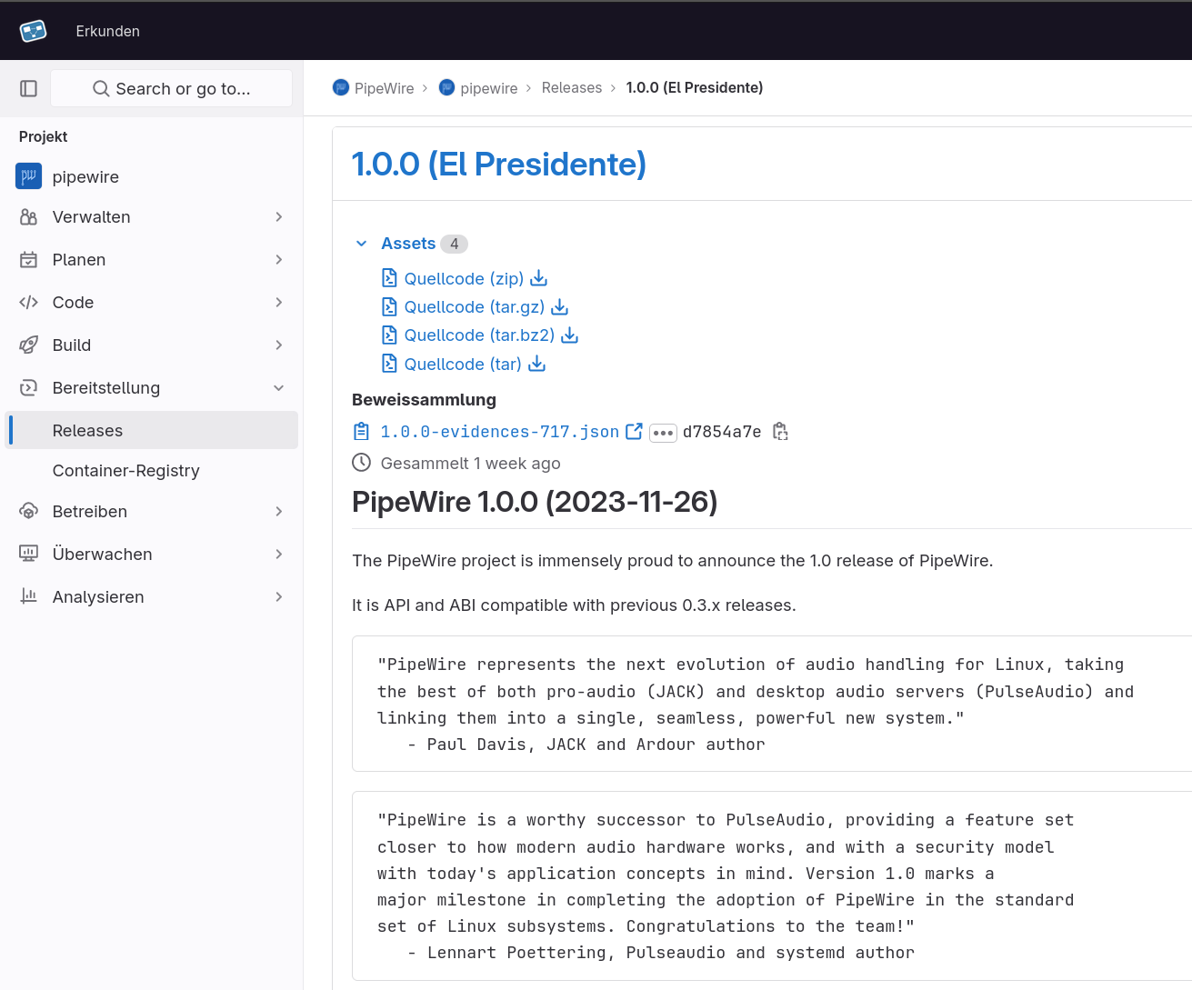The image size is (1192, 990).
Task: Click external link icon after evidences json
Action: (635, 432)
